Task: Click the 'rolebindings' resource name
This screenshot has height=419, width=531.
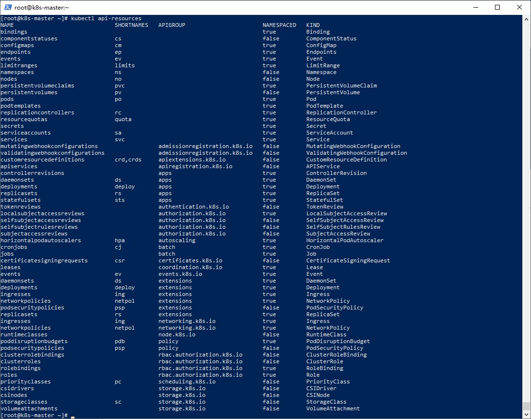Action: click(21, 368)
